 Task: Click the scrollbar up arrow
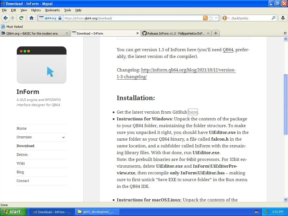pyautogui.click(x=285, y=39)
